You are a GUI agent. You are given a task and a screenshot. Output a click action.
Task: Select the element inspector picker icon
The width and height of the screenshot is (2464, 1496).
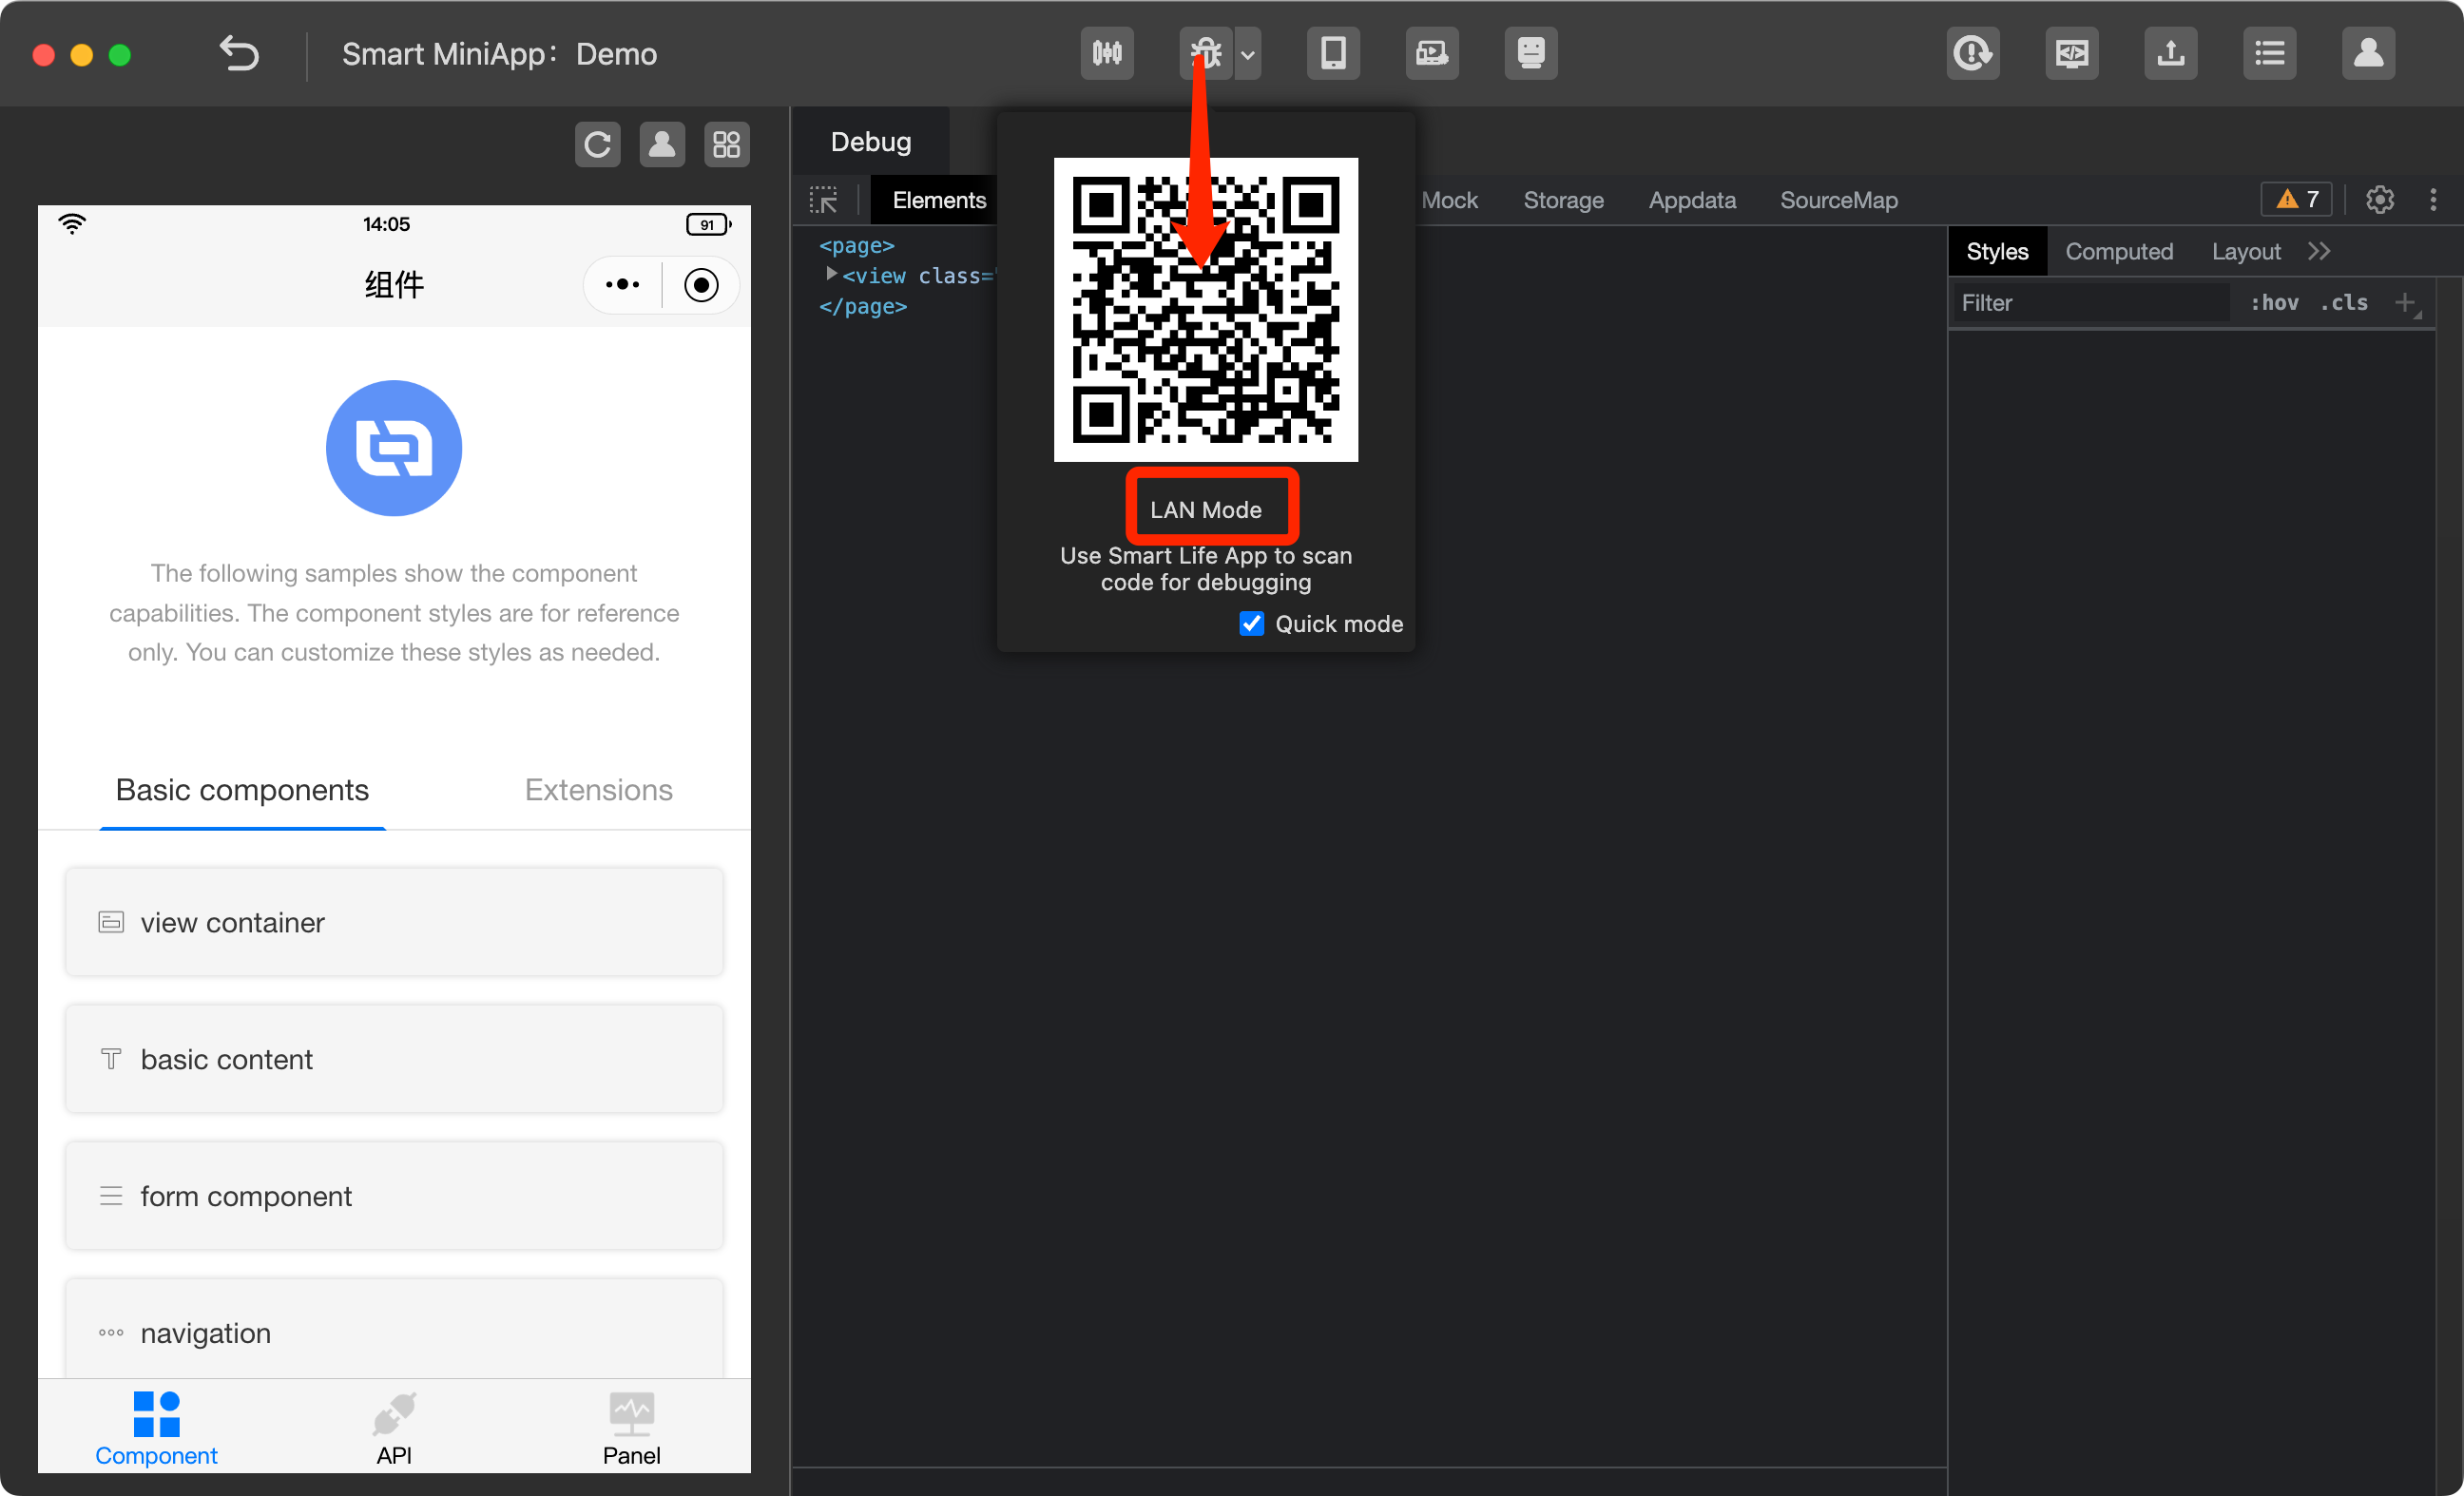click(824, 200)
